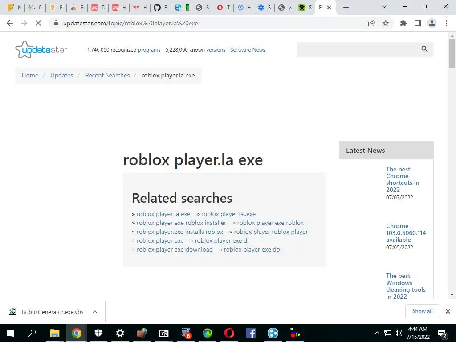Toggle the Chrome side panel
This screenshot has width=456, height=342.
point(418,23)
